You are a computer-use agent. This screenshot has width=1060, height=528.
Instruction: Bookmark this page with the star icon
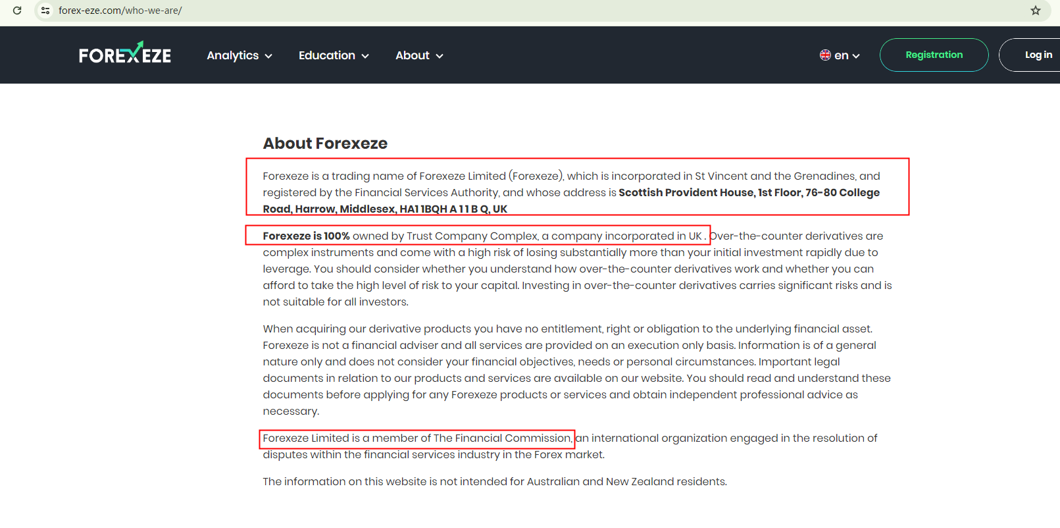tap(1036, 11)
